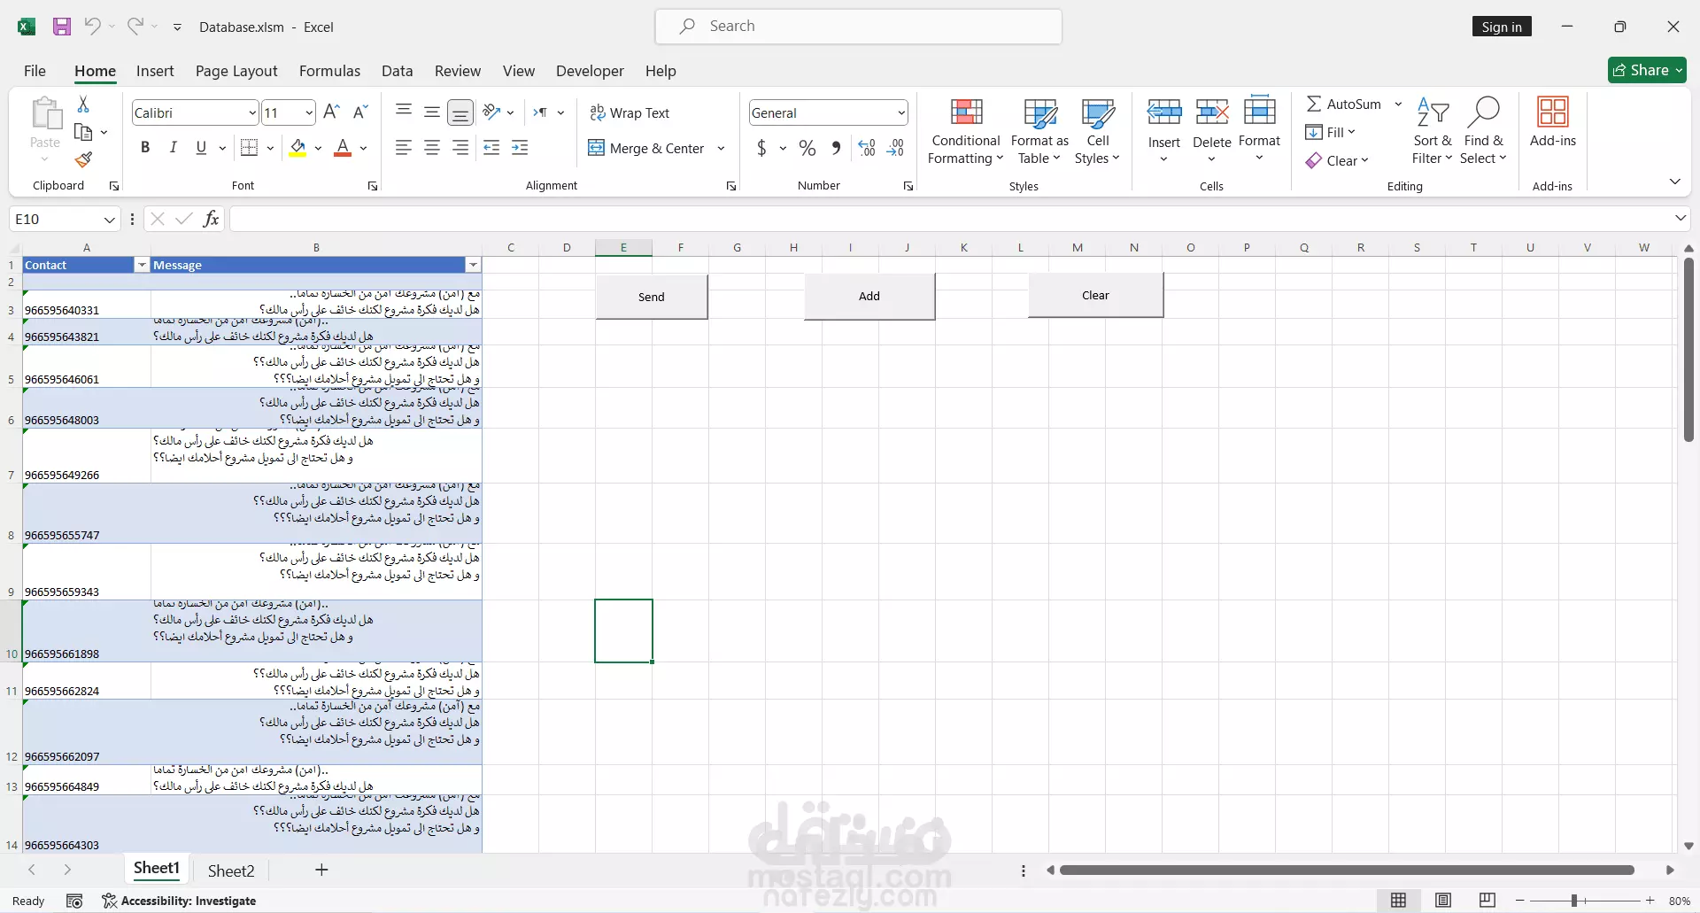
Task: Switch to Normal view
Action: coord(1399,901)
